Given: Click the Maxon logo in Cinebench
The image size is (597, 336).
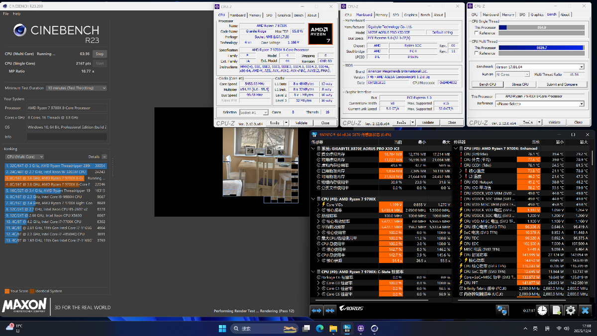Looking at the screenshot, I should 25,306.
